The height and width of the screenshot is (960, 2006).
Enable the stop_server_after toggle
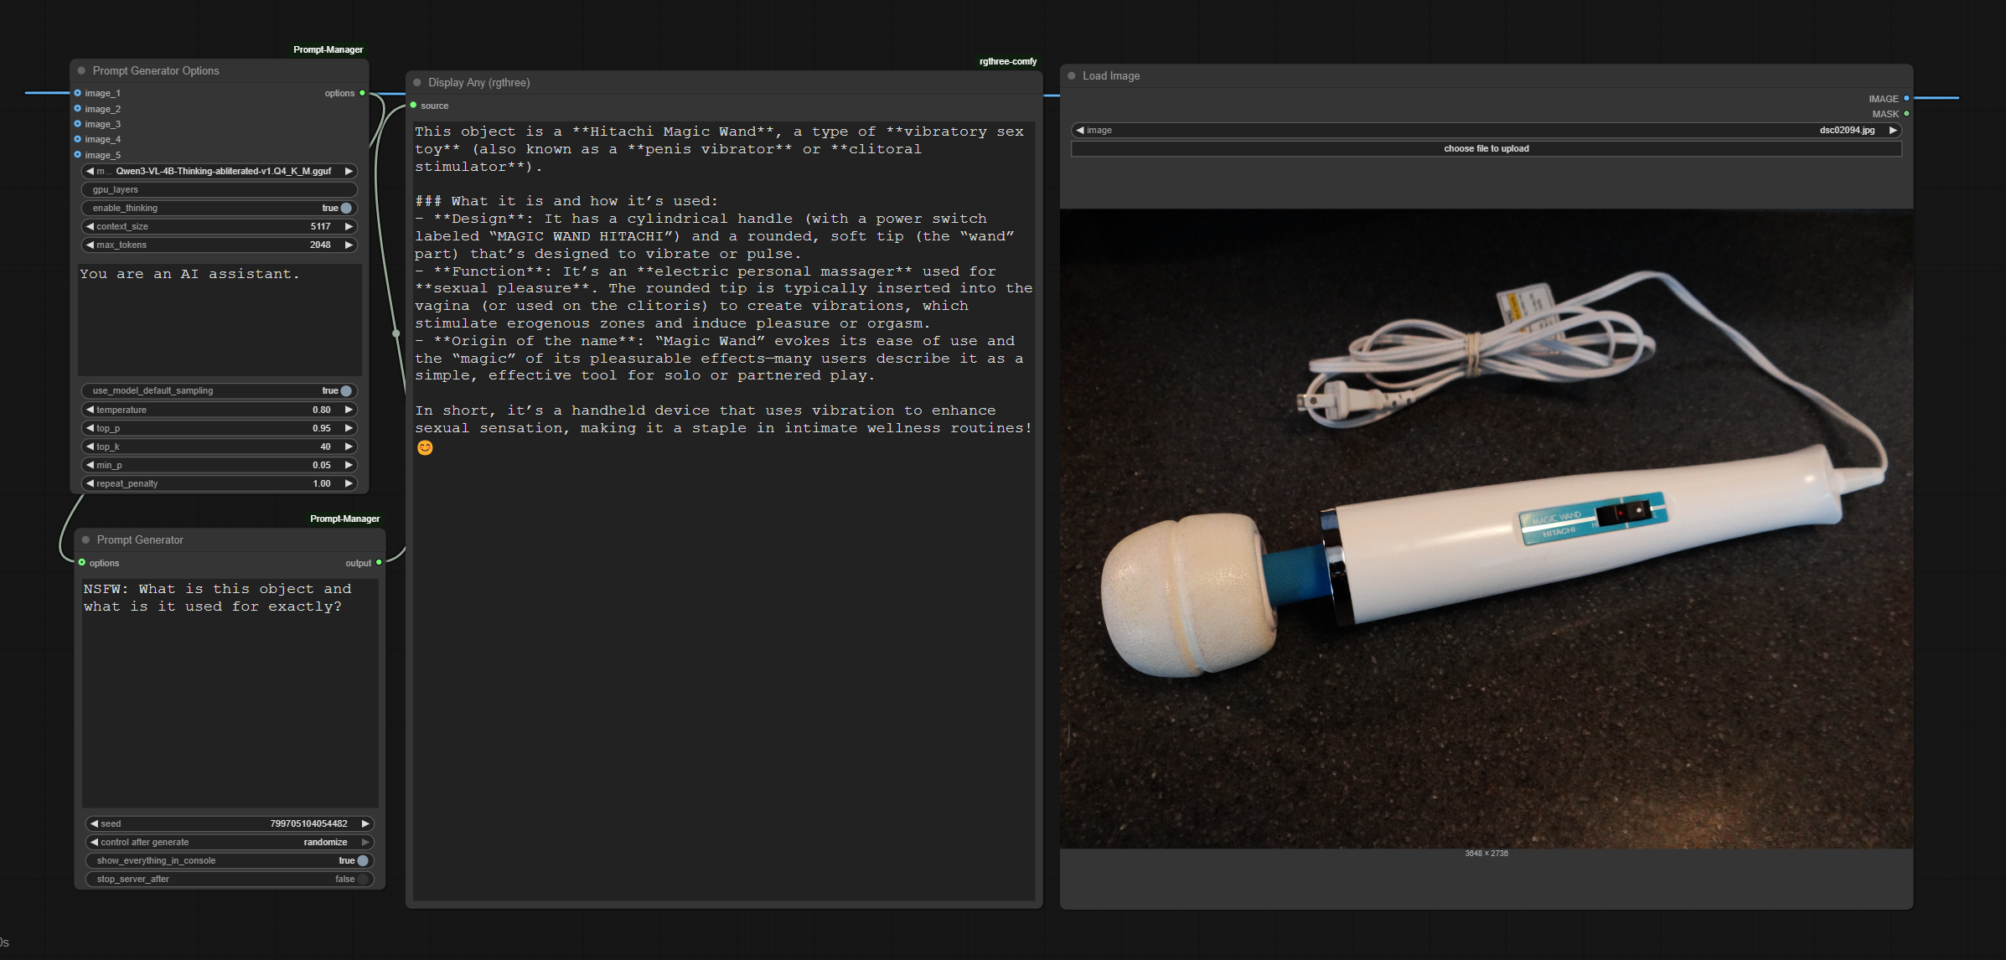(362, 880)
